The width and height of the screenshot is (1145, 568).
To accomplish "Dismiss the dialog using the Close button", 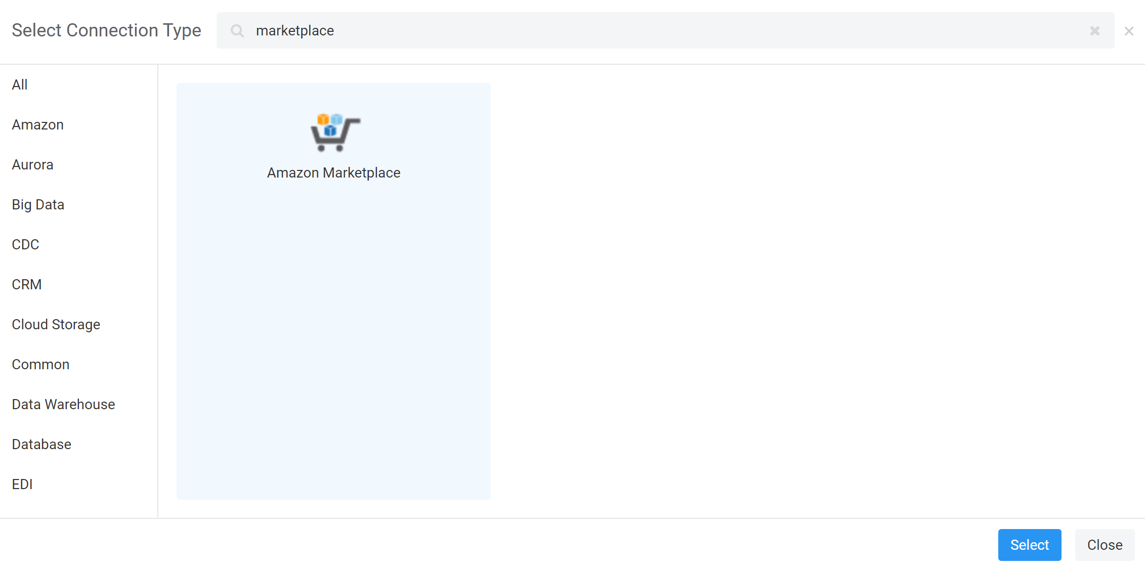I will tap(1105, 545).
